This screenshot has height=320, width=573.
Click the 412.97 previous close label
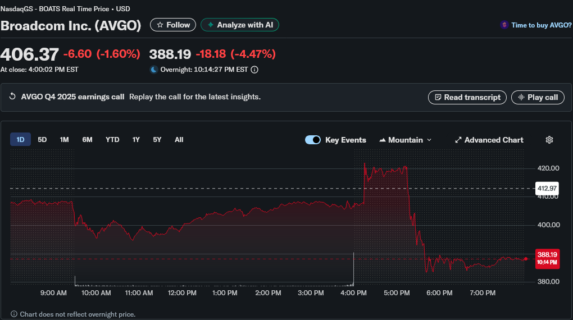click(x=547, y=189)
